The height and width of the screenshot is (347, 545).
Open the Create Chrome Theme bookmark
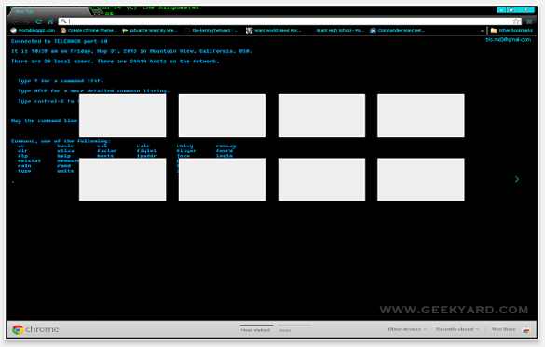pos(89,30)
